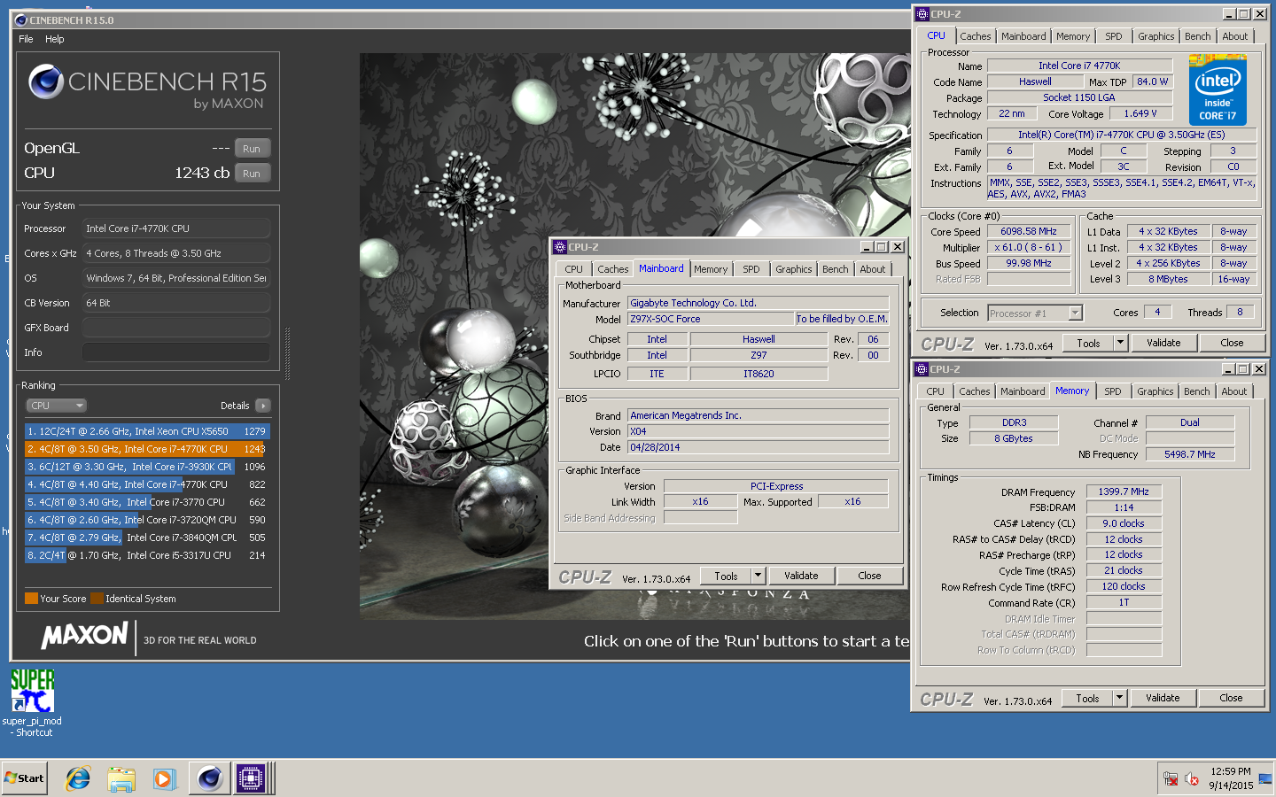1276x797 pixels.
Task: Click the volume icon in system tray
Action: [1193, 779]
